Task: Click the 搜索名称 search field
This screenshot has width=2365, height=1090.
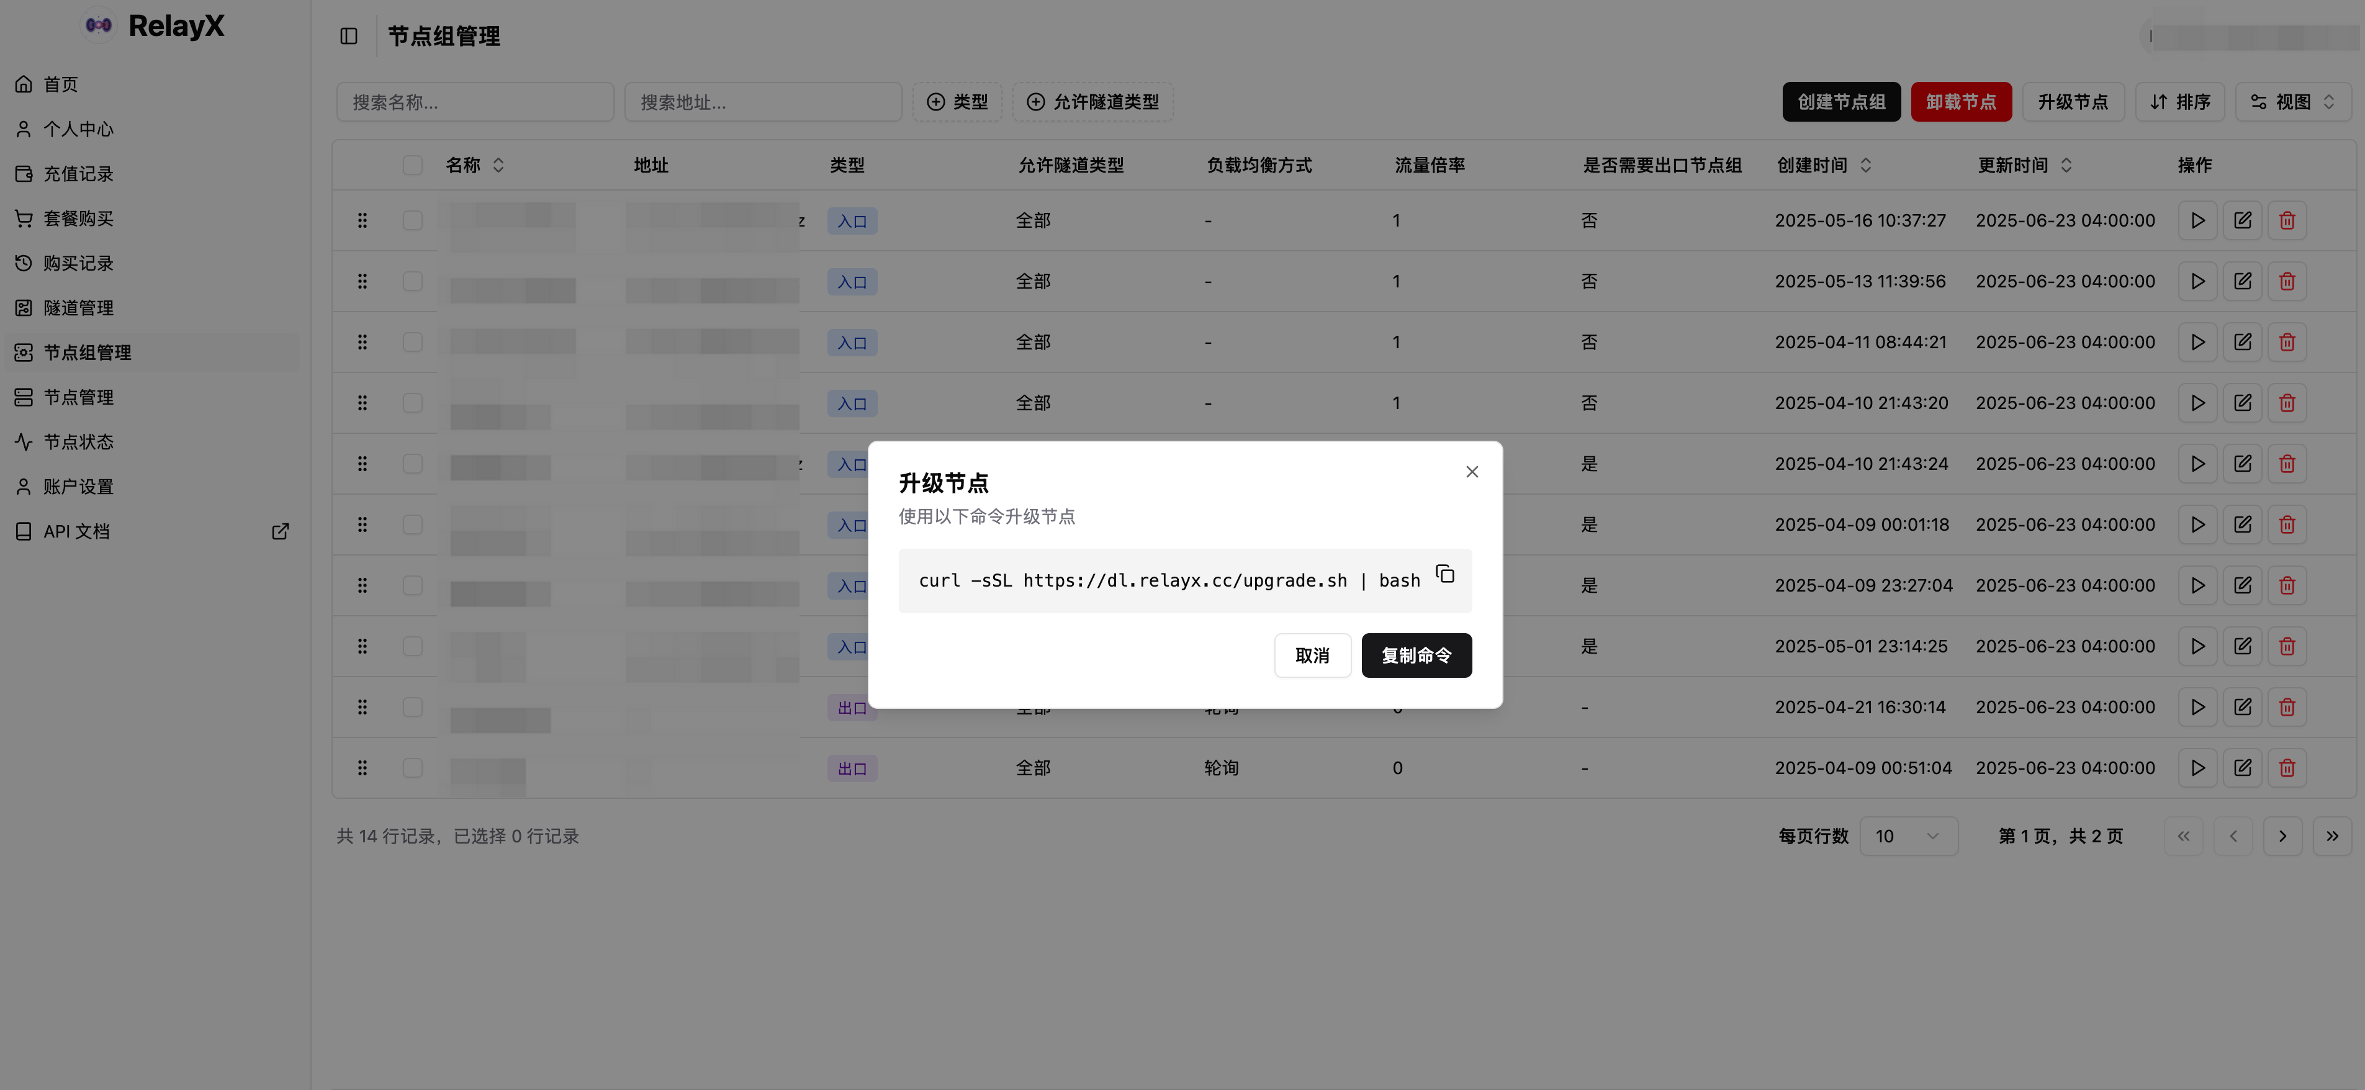Action: click(475, 102)
